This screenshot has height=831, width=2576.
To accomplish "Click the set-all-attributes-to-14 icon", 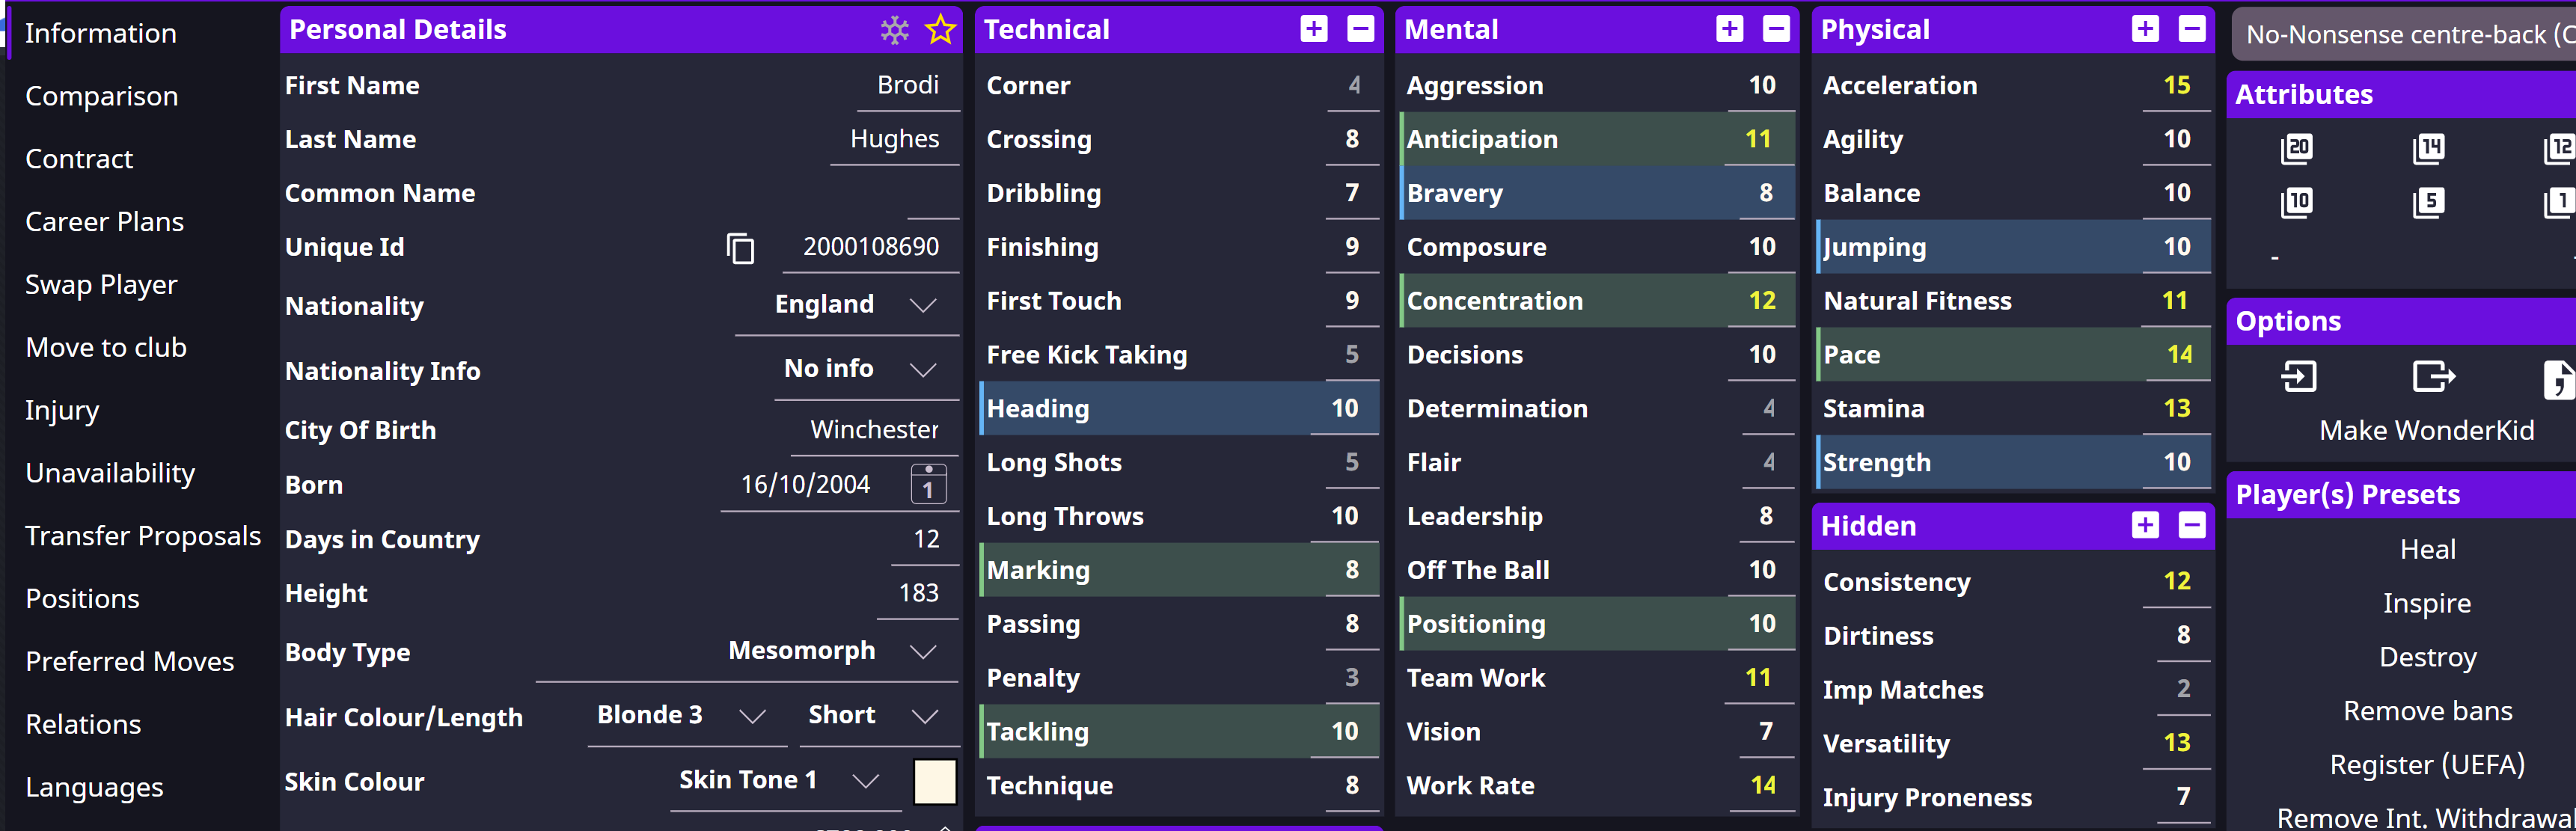I will coord(2428,149).
